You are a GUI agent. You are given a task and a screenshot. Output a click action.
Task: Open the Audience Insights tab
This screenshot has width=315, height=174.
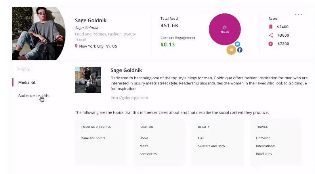pos(34,95)
